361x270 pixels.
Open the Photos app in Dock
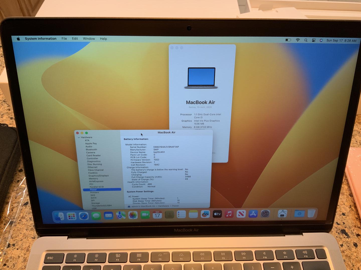(x=133, y=215)
